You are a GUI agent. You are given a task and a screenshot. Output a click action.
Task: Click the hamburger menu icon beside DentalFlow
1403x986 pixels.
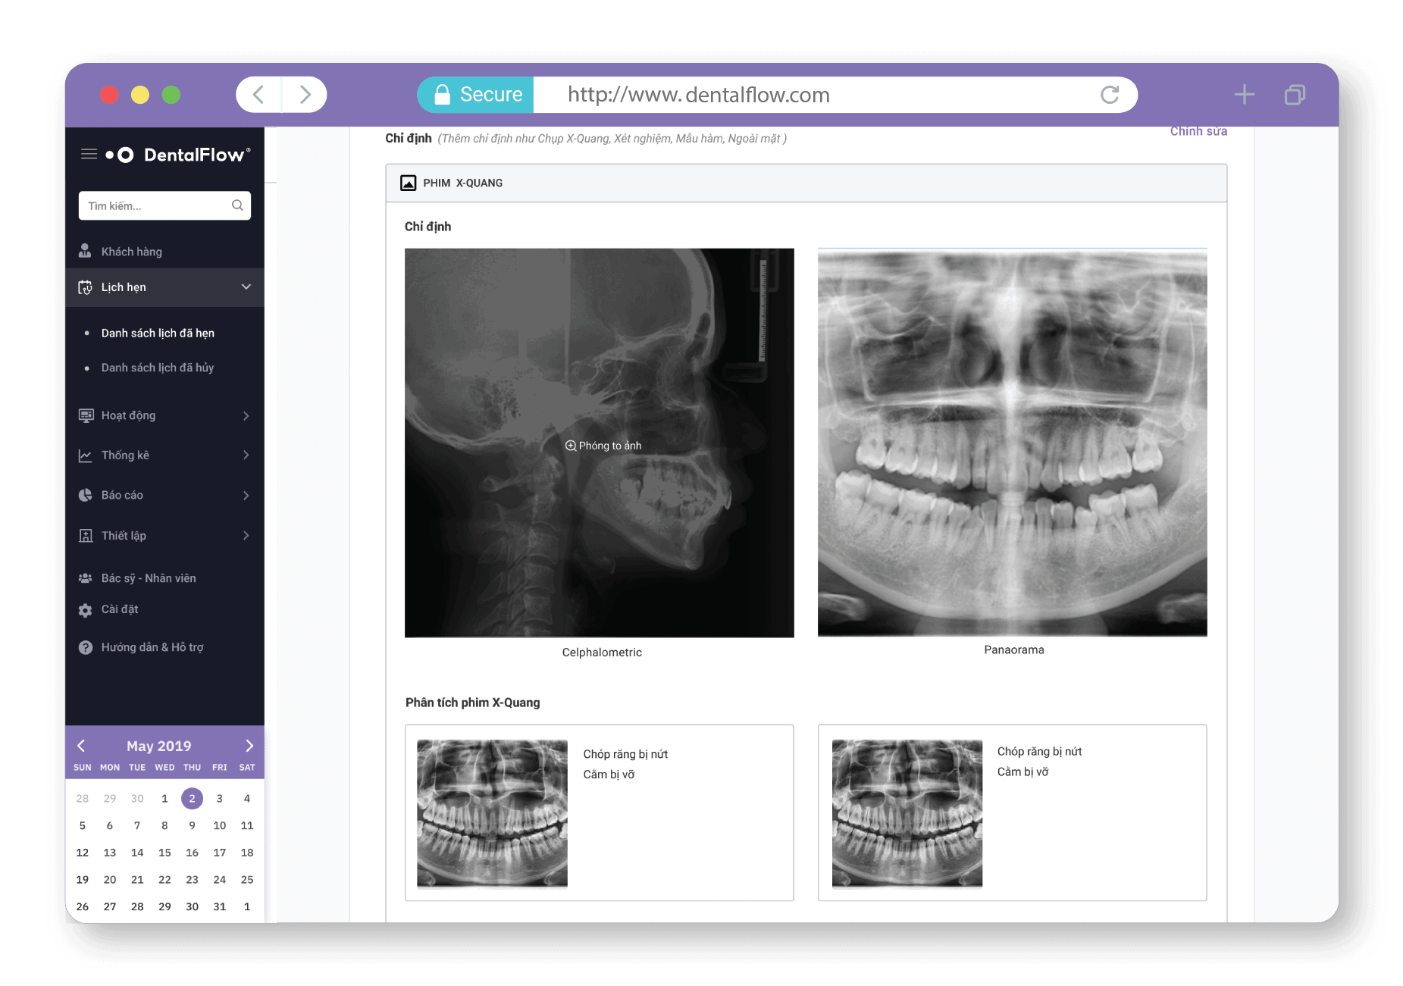(x=89, y=155)
